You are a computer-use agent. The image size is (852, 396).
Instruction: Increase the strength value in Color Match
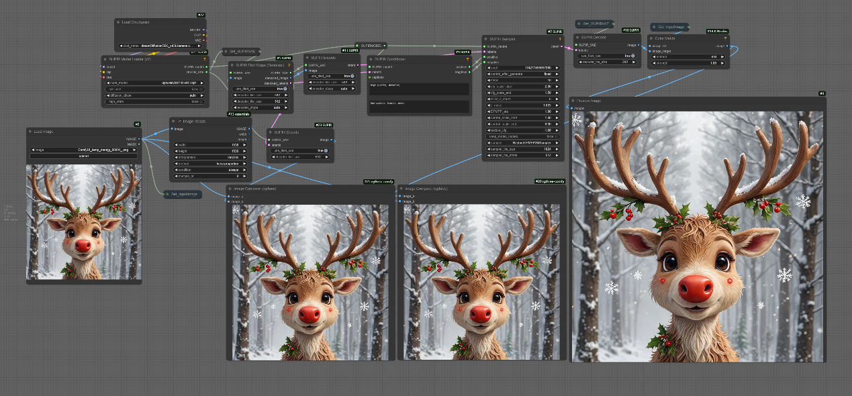coord(723,63)
